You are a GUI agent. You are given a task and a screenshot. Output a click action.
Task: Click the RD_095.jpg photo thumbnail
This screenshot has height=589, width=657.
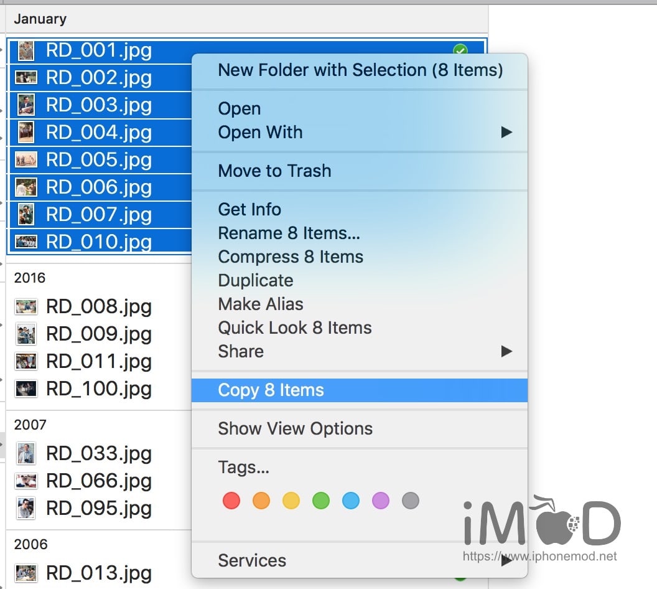coord(26,509)
